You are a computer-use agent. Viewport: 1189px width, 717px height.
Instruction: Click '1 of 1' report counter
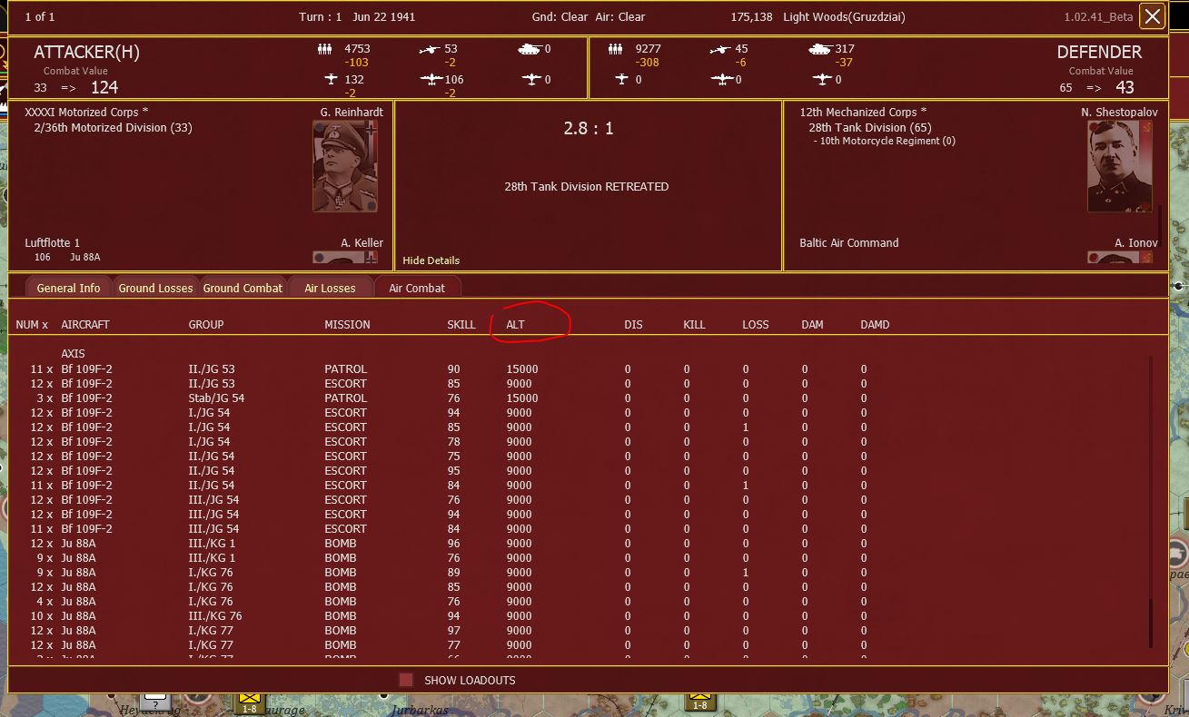40,17
